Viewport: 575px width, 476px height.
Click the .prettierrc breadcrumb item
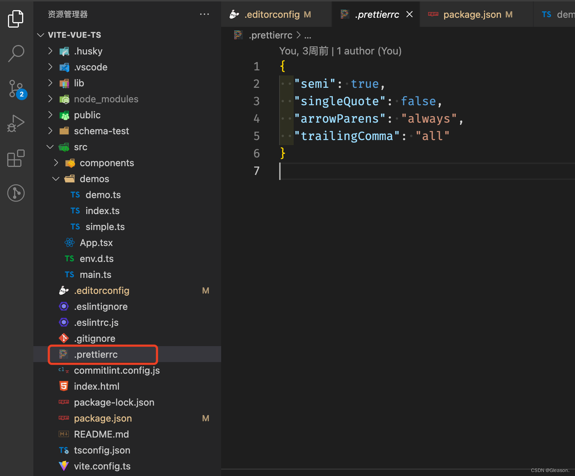coord(270,35)
